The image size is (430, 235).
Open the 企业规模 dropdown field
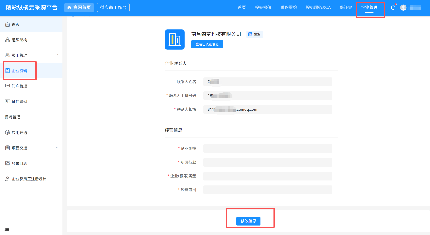[x=268, y=148]
